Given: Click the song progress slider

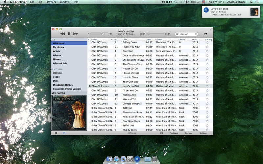Looking at the screenshot, I should 156,34.
